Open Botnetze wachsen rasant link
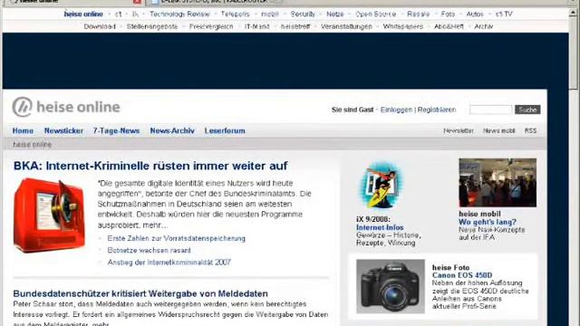 point(149,250)
